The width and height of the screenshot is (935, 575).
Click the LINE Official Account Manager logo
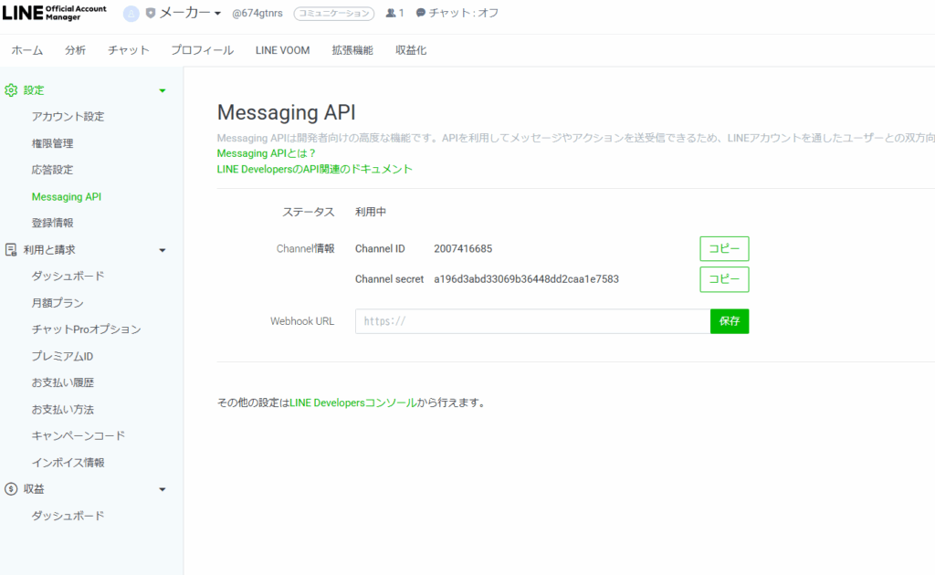pyautogui.click(x=54, y=13)
